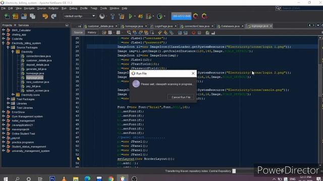This screenshot has width=323, height=181.
Task: Select connectionclass.java in project tree
Action: click(x=38, y=56)
